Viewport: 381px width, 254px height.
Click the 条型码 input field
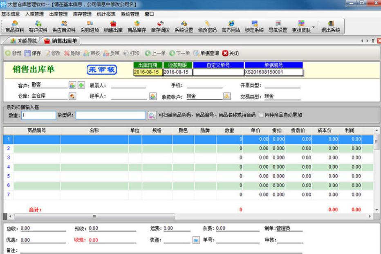[x=111, y=115]
